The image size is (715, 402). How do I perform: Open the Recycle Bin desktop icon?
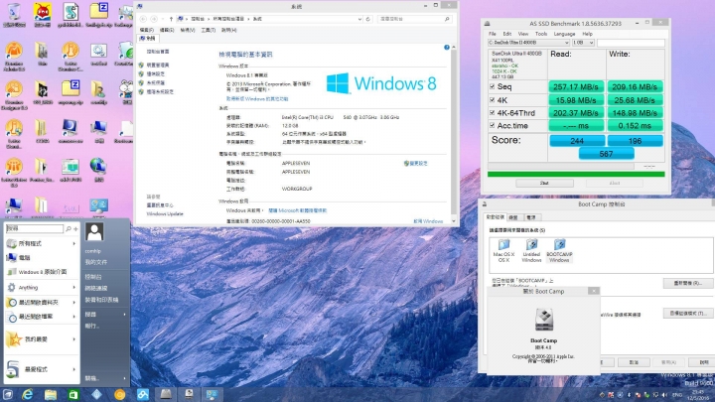(x=14, y=15)
